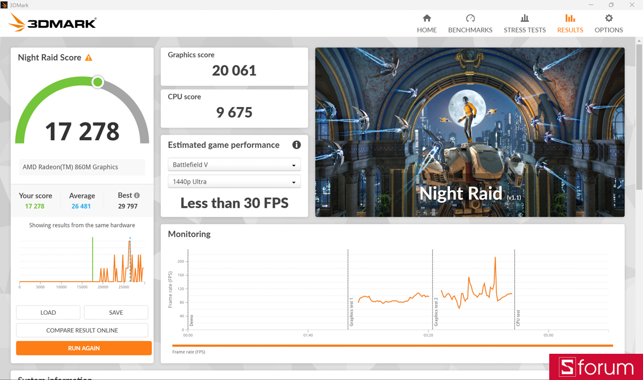Click the LOAD button

[x=48, y=312]
